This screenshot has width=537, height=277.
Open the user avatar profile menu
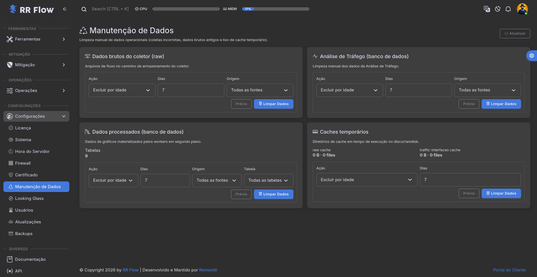pyautogui.click(x=522, y=9)
